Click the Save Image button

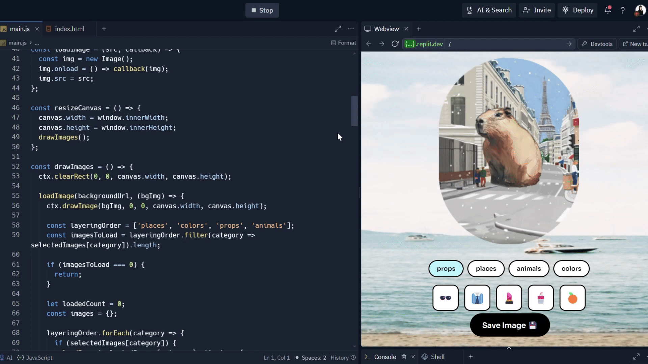[x=510, y=325]
